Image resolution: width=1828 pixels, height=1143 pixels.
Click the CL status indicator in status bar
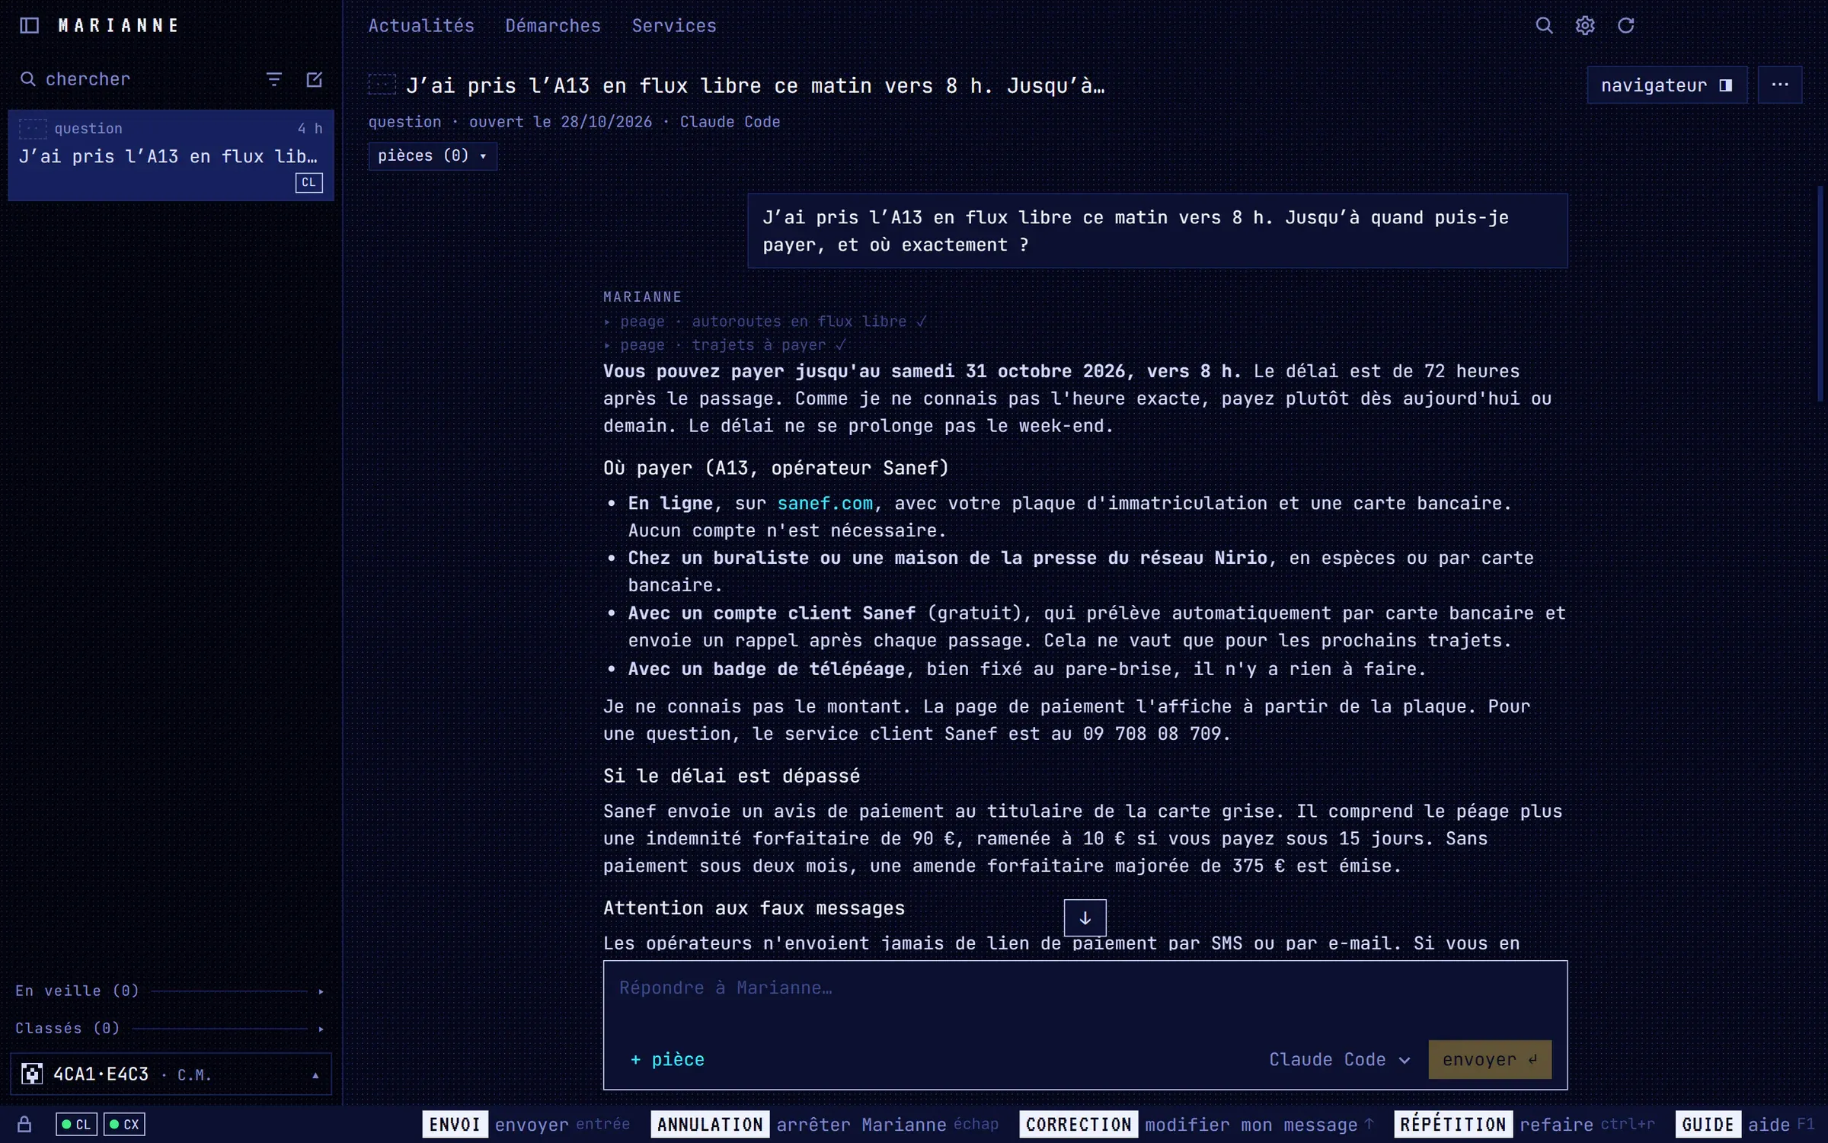76,1124
